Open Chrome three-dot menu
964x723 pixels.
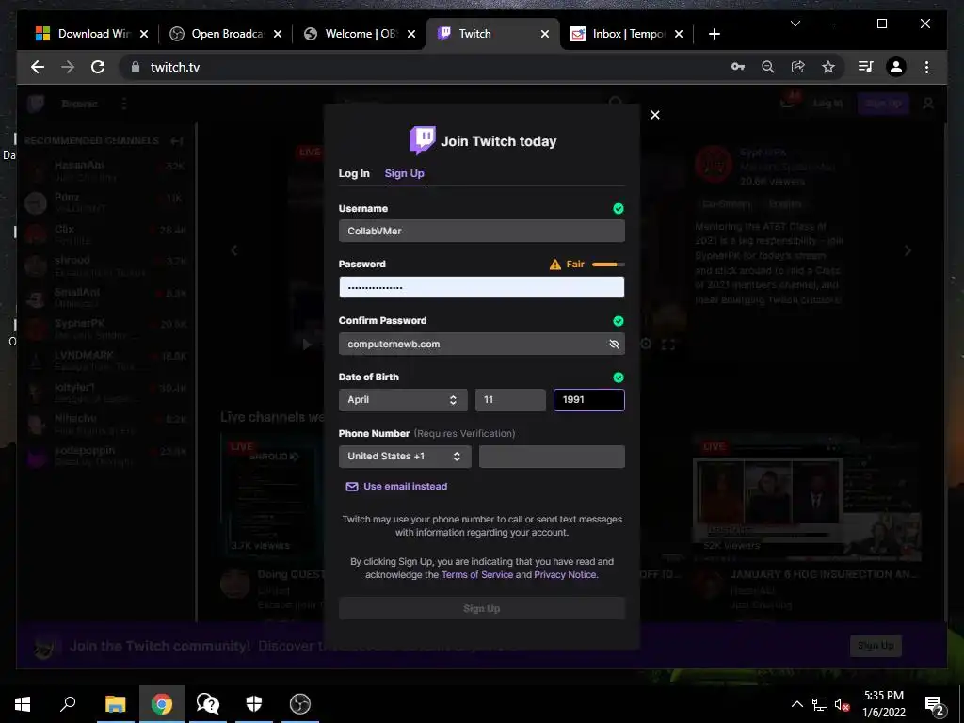coord(926,67)
